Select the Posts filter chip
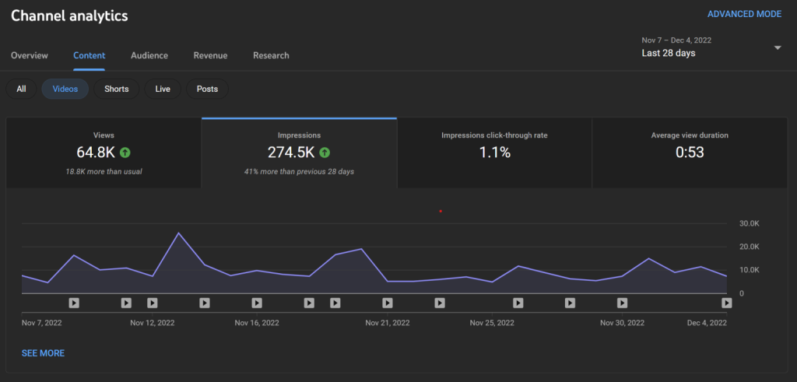 (207, 89)
